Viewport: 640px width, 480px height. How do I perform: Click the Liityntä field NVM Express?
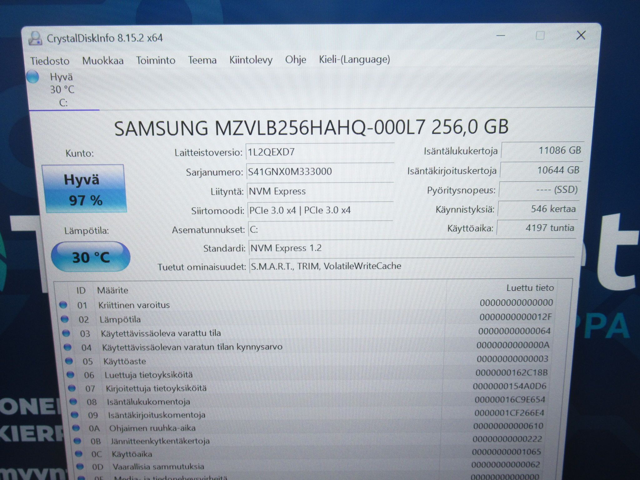tap(320, 191)
